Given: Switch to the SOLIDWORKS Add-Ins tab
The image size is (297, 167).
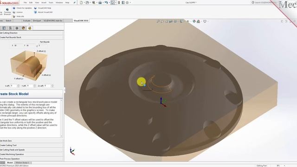Looking at the screenshot, I should (53, 20).
